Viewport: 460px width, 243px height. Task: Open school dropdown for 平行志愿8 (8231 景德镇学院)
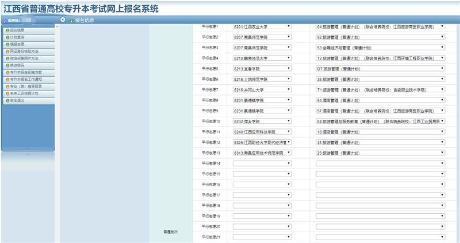pos(262,100)
